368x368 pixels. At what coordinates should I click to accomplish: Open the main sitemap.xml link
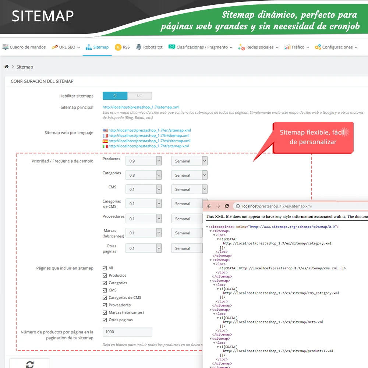[141, 107]
